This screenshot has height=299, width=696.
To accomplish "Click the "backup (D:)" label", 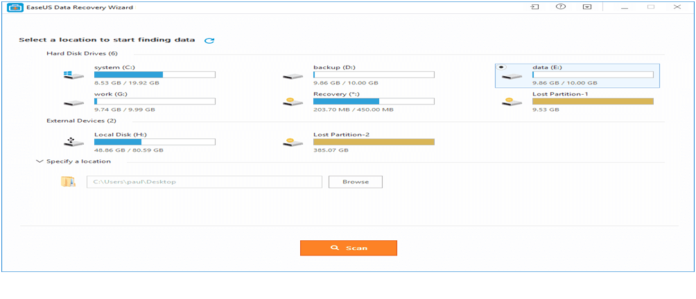I will point(334,67).
